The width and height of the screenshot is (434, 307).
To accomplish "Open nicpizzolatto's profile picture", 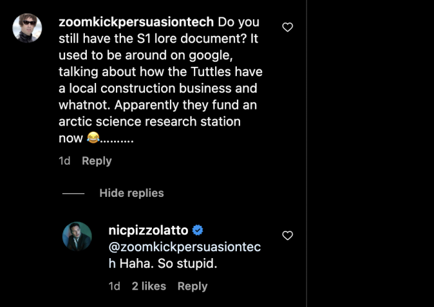I will [77, 236].
